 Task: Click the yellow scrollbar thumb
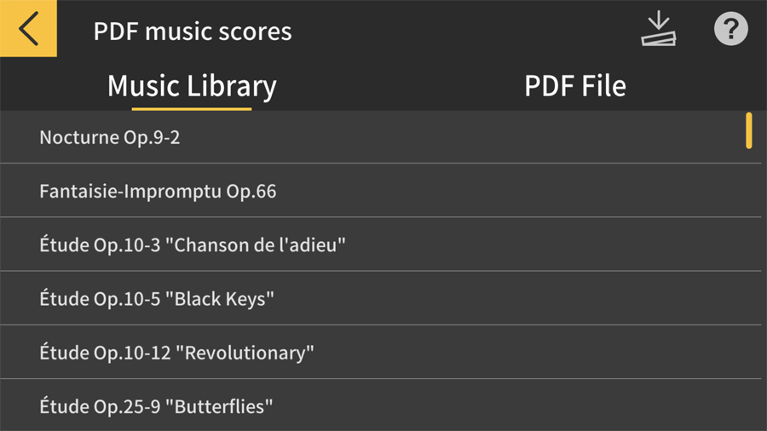(749, 130)
